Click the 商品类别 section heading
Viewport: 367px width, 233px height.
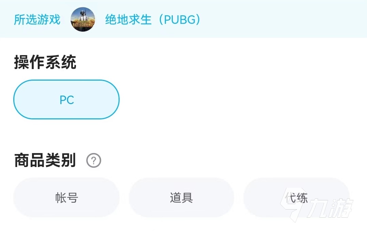click(x=45, y=160)
